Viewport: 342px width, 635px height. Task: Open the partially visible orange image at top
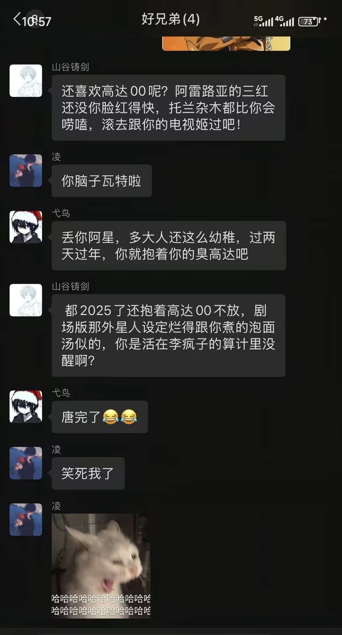pos(226,43)
